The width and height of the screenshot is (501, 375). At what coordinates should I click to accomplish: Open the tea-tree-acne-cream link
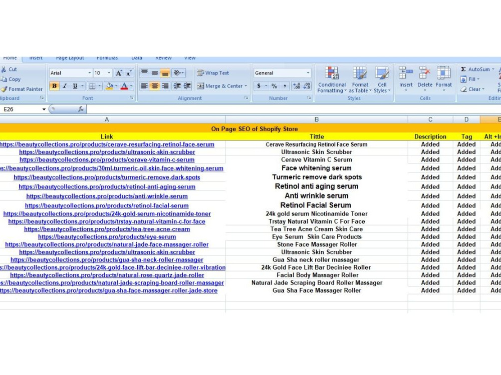[107, 229]
